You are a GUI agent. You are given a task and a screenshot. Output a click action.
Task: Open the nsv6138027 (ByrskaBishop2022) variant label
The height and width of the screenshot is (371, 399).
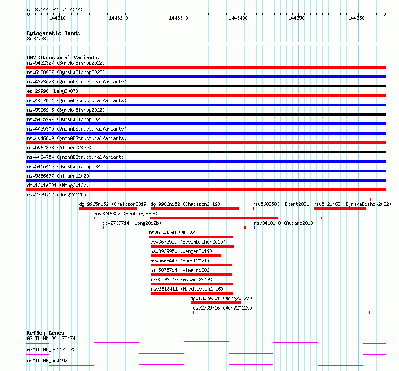66,72
